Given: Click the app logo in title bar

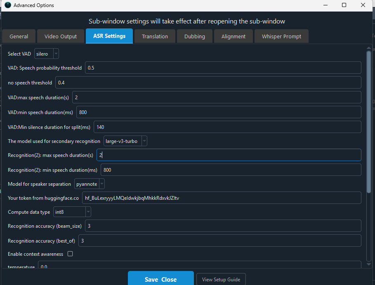Looking at the screenshot, I should 8,5.
